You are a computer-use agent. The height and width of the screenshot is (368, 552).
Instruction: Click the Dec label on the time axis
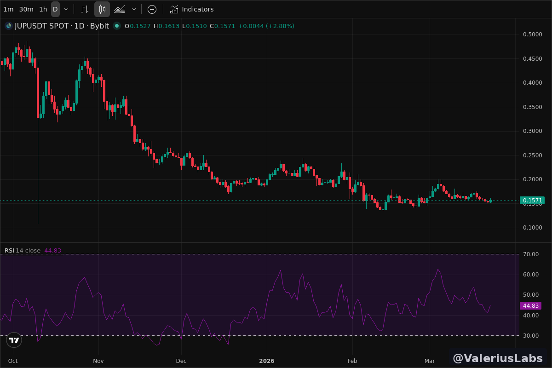coord(181,361)
